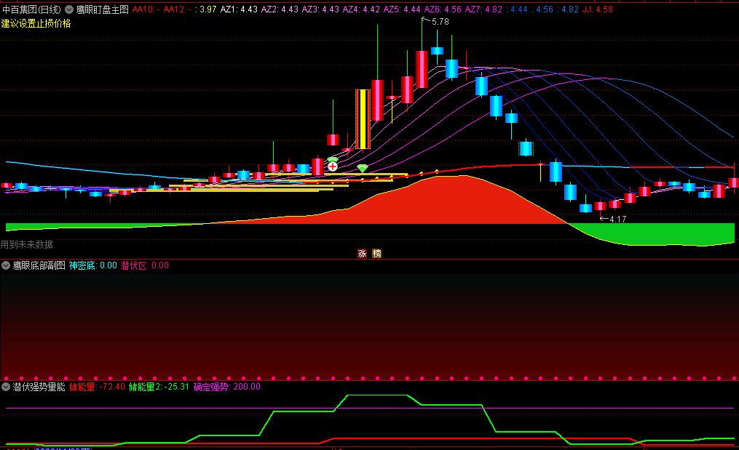Screen dimensions: 739x450
Task: Click the AZ2: 4.43 value
Action: (x=280, y=9)
